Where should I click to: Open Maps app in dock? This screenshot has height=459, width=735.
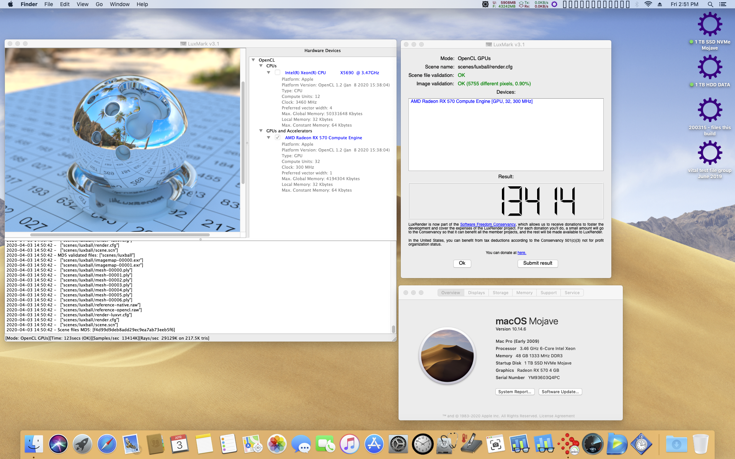(x=253, y=444)
